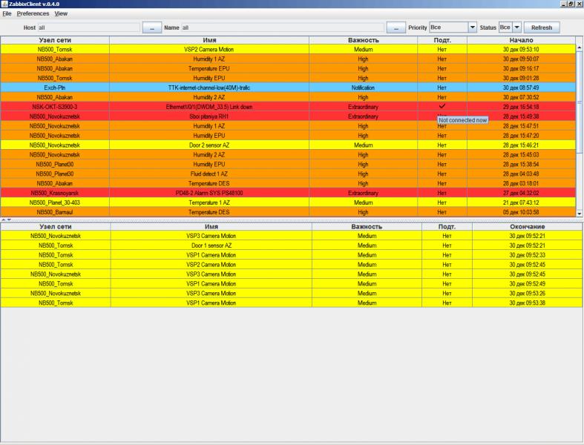
Task: Select the 'Door 2 sensor AZ' row
Action: 288,145
